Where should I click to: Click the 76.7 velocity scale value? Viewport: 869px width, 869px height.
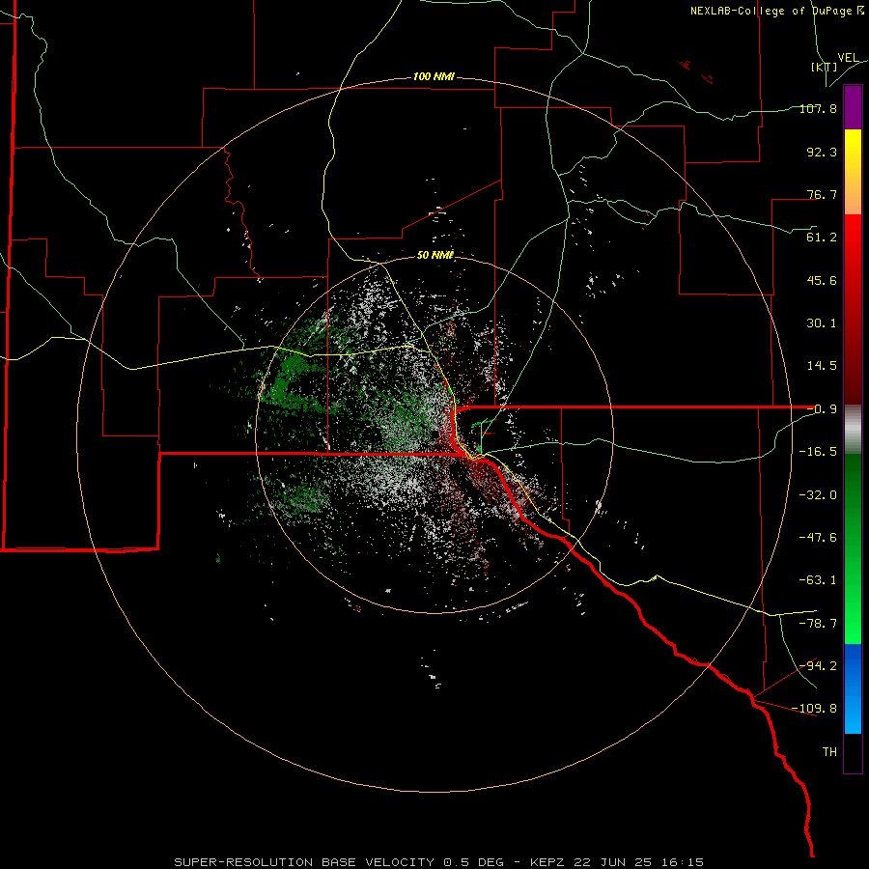pos(822,194)
